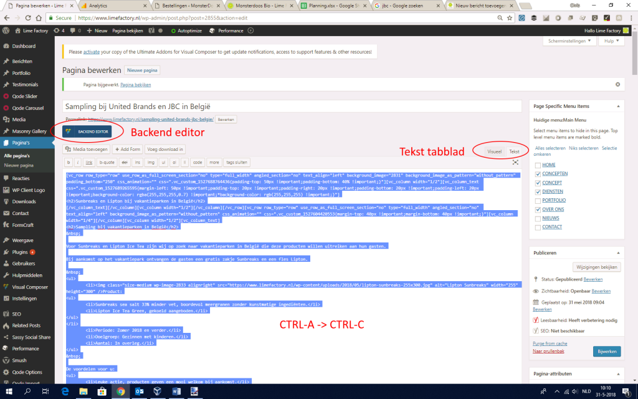Click the page title input field

pos(287,107)
